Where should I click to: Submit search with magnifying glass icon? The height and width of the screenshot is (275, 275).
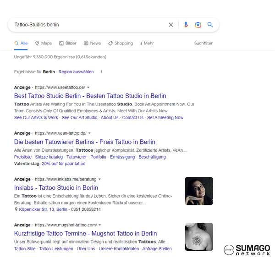210,25
